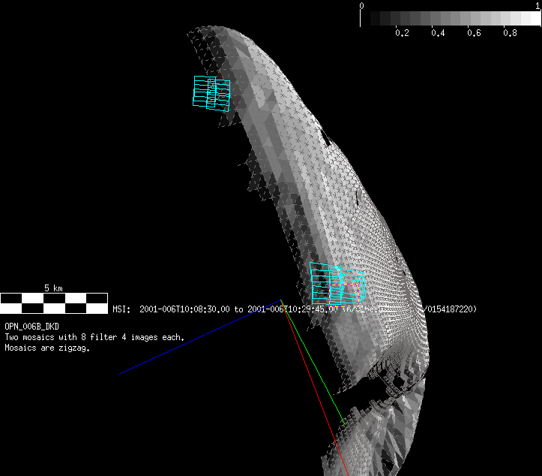Click the origin where the colored axes meet
This screenshot has height=476, width=542.
[281, 300]
